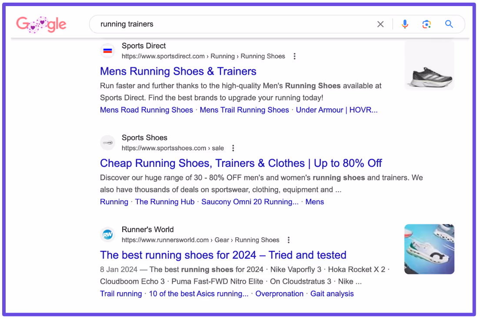Click the Runner's World RW favicon
Image resolution: width=480 pixels, height=319 pixels.
[x=107, y=235]
